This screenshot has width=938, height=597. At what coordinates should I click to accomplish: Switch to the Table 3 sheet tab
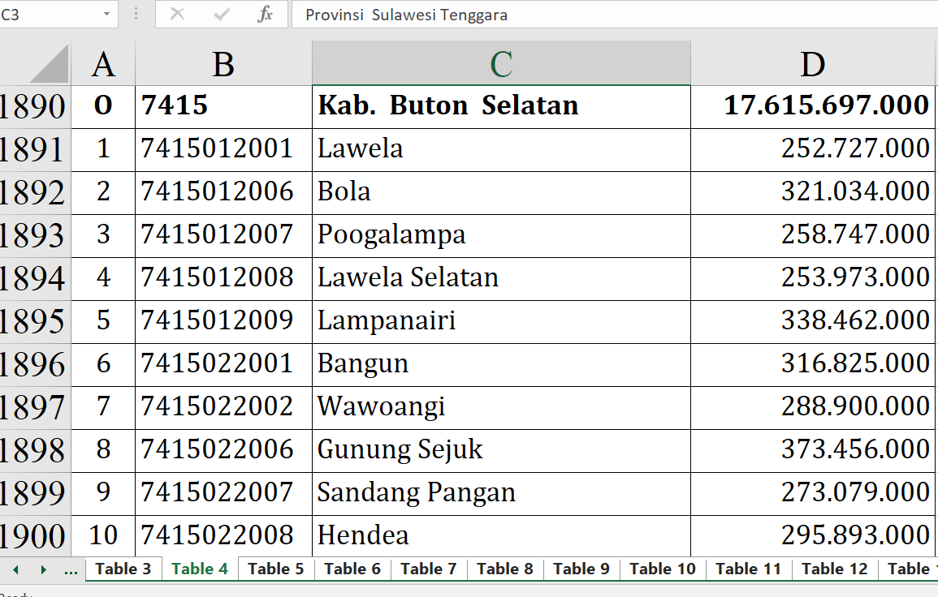123,569
